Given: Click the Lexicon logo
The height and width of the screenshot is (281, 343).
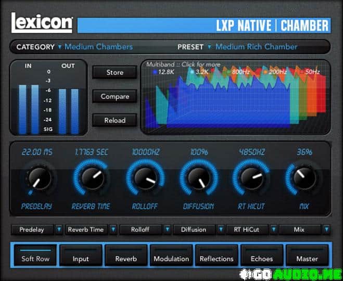Looking at the screenshot, I should coord(42,22).
